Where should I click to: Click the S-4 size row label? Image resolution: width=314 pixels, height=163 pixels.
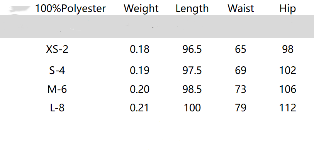[x=57, y=71]
